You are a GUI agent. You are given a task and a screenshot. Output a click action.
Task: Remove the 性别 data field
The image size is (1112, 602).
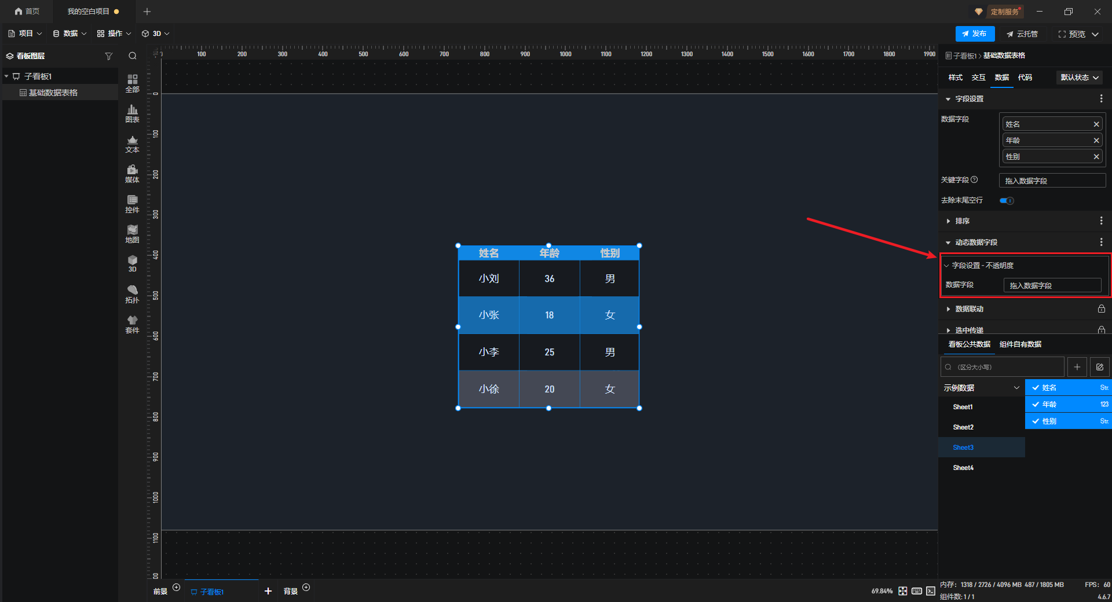(1096, 157)
